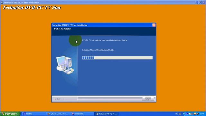Click the volume speaker icon in tray
Image resolution: width=206 pixels, height=116 pixels.
pos(198,114)
